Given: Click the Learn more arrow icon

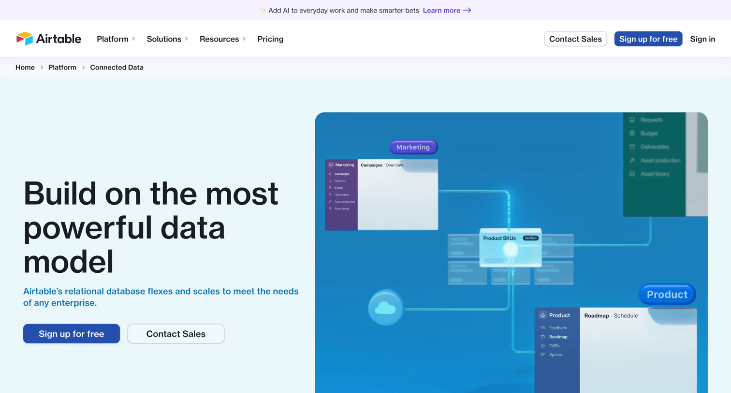Looking at the screenshot, I should coord(467,10).
